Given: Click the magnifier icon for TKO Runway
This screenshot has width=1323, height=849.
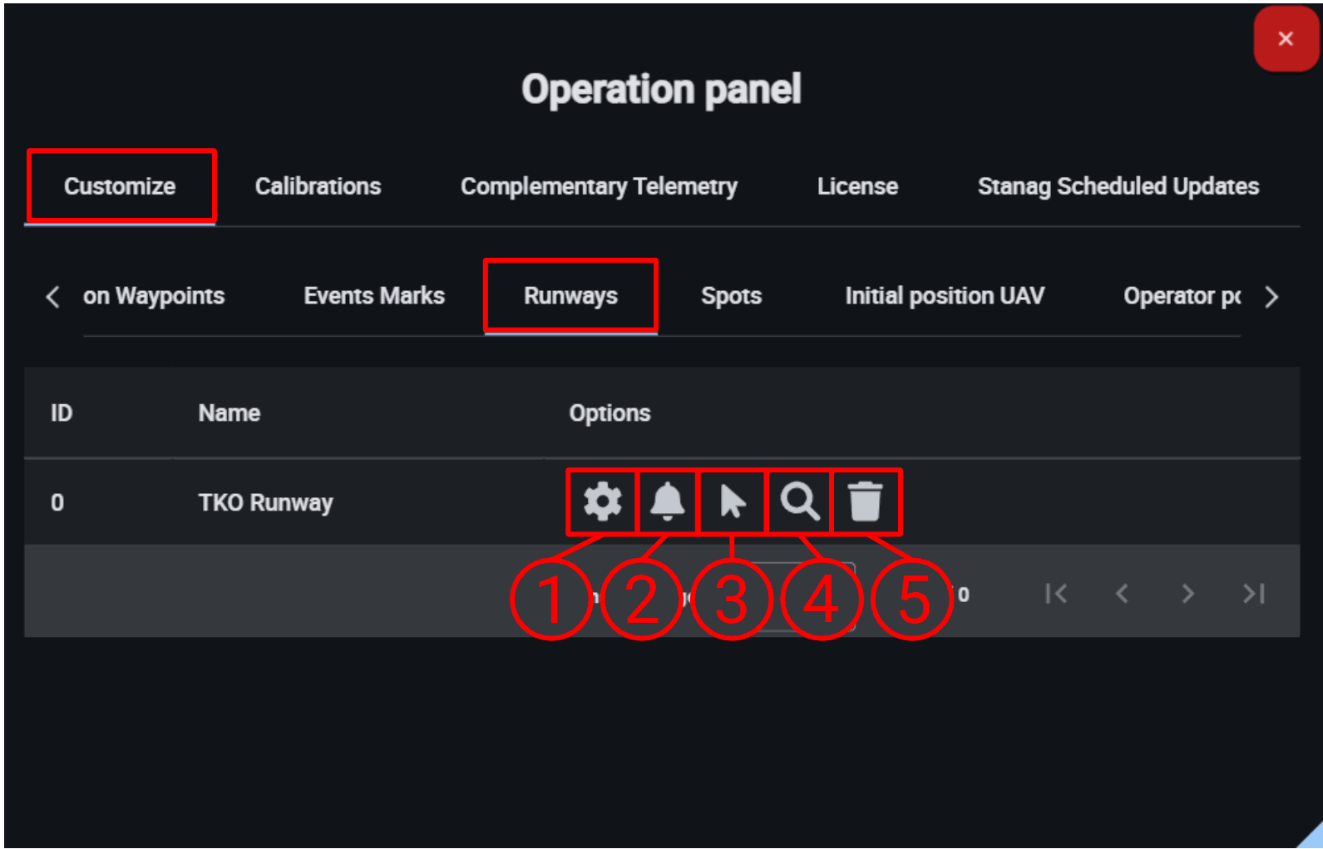Looking at the screenshot, I should [799, 501].
